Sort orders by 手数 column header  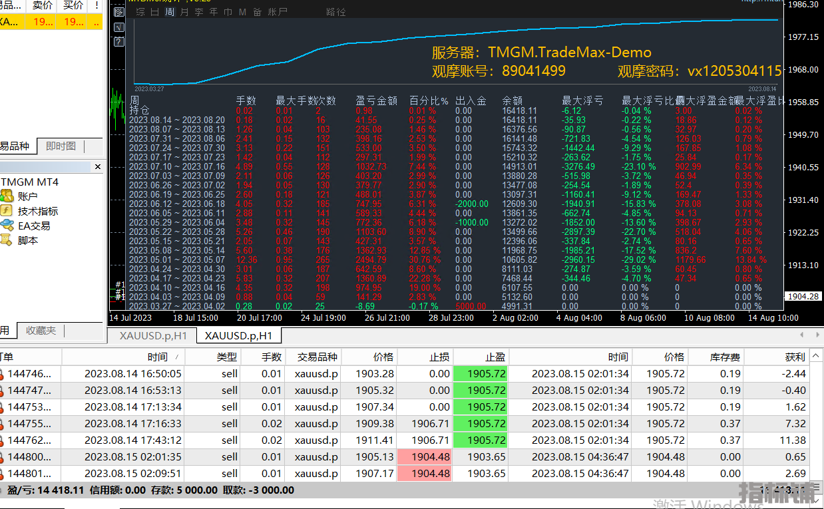262,357
